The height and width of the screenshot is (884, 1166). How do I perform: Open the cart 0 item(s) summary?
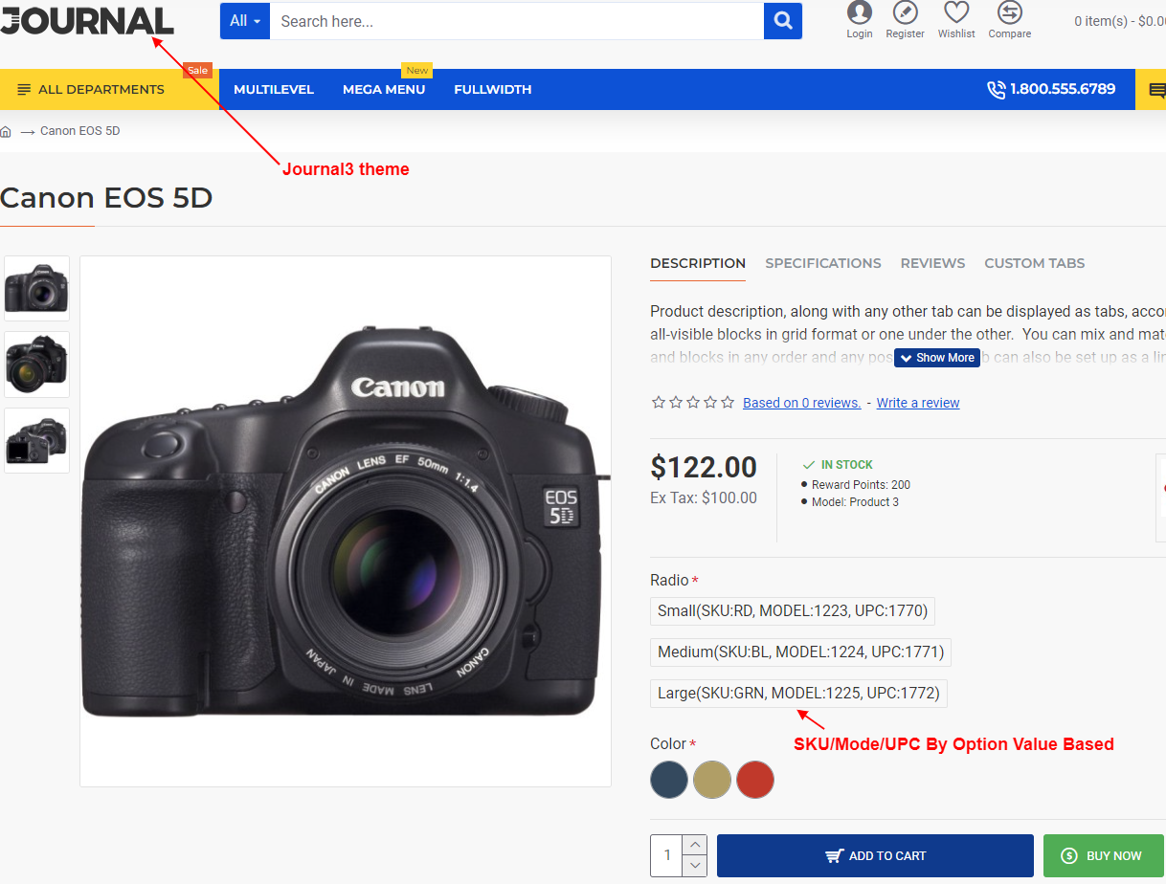pyautogui.click(x=1120, y=21)
